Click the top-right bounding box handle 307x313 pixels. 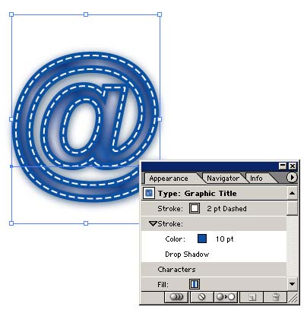(x=160, y=14)
